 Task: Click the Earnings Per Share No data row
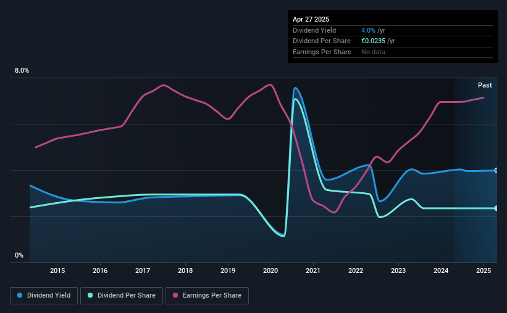tap(393, 52)
